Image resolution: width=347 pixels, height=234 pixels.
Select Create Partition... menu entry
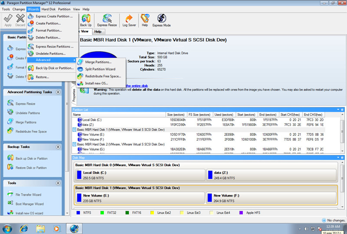[x=52, y=23]
